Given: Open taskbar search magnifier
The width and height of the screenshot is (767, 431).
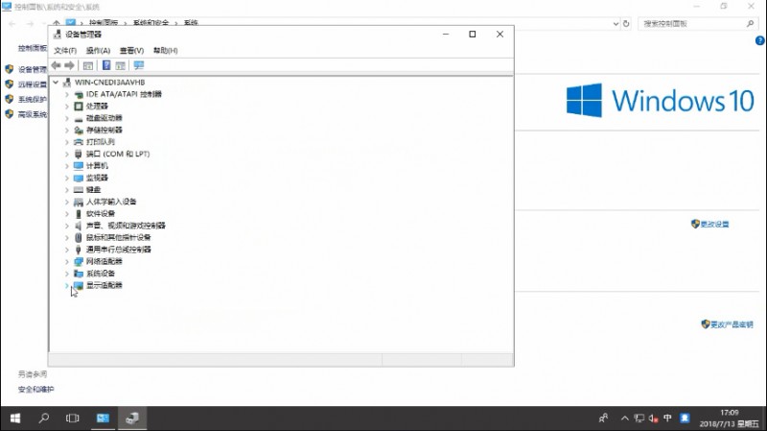Looking at the screenshot, I should click(x=44, y=419).
